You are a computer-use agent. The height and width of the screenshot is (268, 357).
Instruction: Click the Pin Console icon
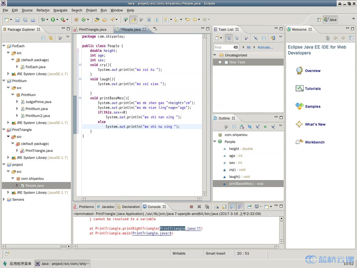(249, 207)
